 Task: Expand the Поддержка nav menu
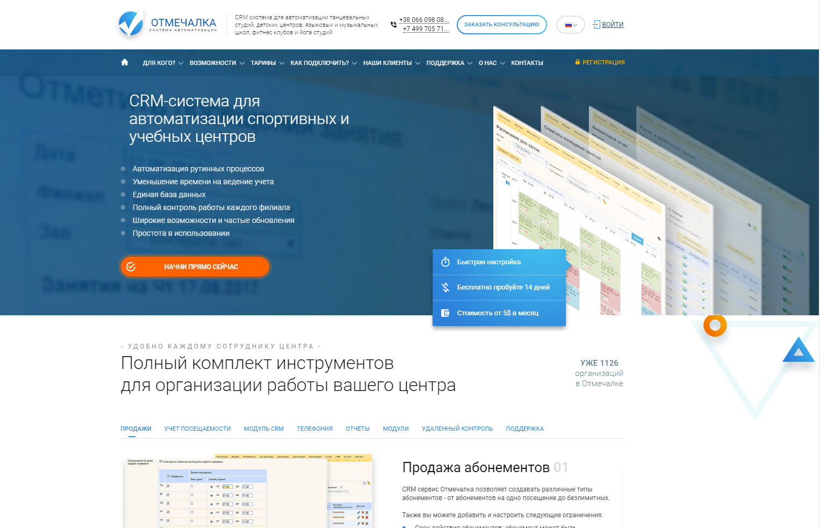[449, 63]
